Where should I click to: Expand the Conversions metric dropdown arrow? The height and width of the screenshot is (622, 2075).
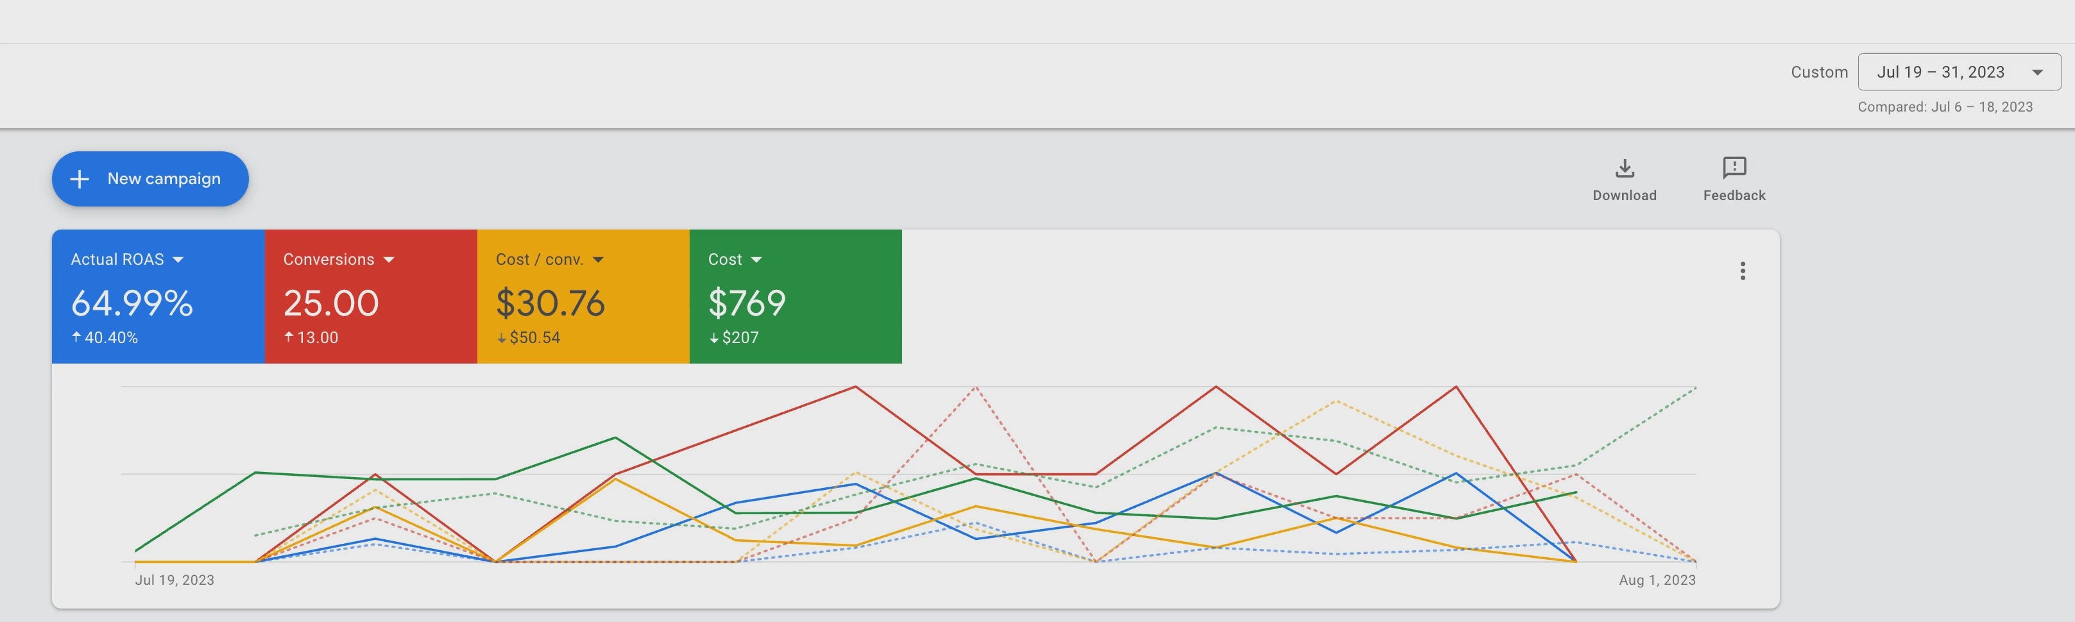click(389, 260)
